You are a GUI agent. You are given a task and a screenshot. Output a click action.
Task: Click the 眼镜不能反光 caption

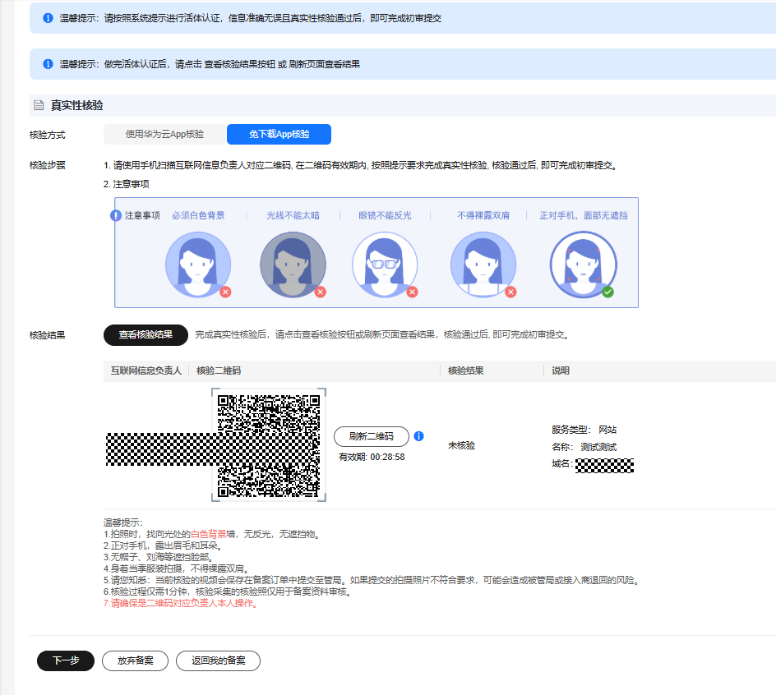tap(385, 216)
